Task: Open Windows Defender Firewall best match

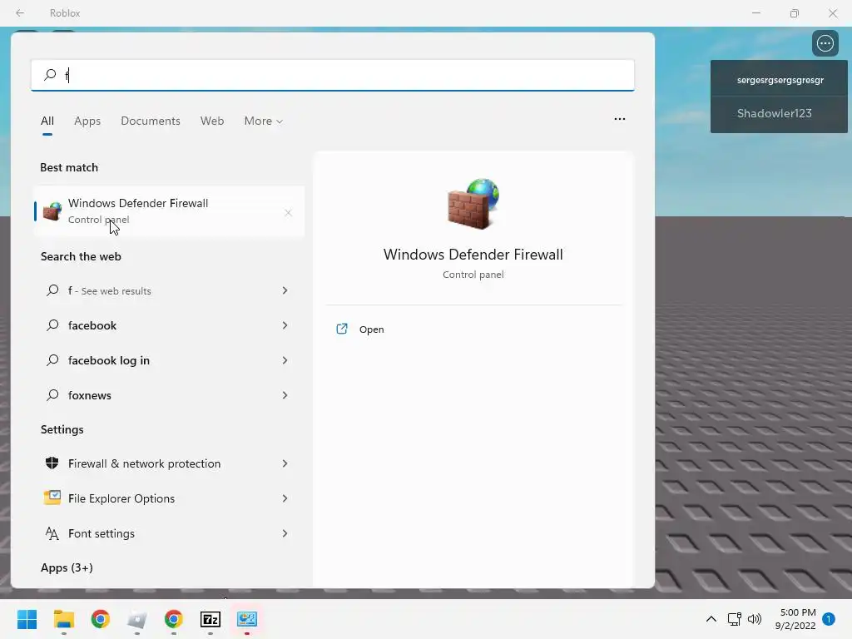Action: (169, 211)
